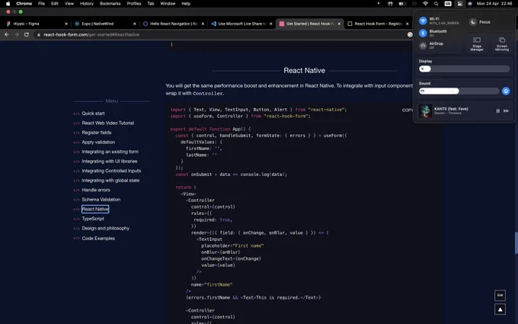This screenshot has width=518, height=324.
Task: Jump to TypeScript section
Action: 93,219
